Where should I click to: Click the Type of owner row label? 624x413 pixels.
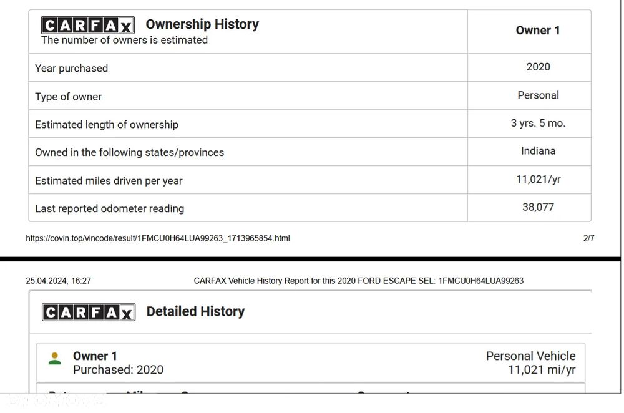coord(68,97)
